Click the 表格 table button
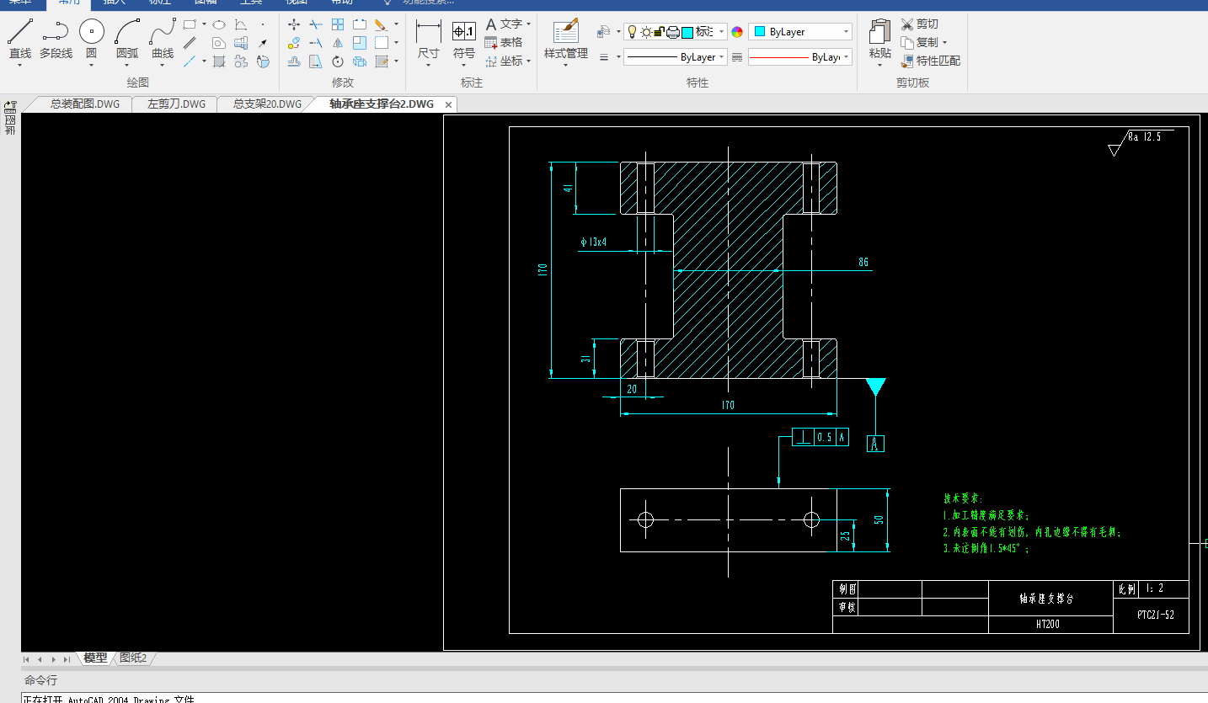 coord(504,42)
